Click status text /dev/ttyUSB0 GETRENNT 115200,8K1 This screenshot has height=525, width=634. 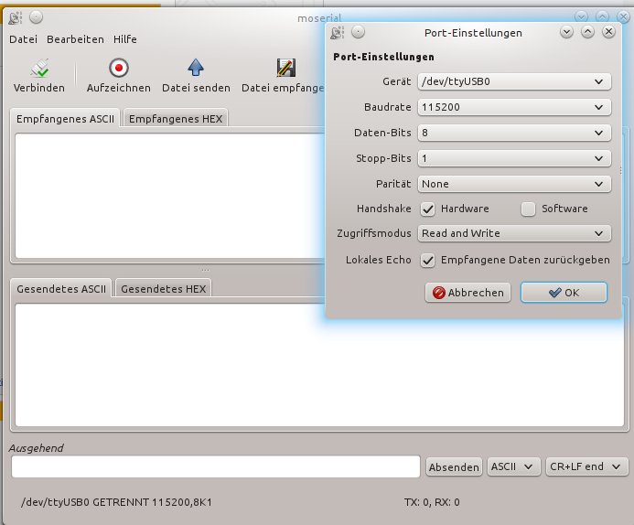tap(116, 502)
